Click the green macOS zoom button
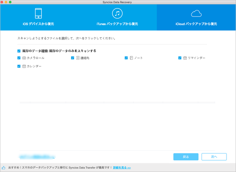 click(10, 2)
